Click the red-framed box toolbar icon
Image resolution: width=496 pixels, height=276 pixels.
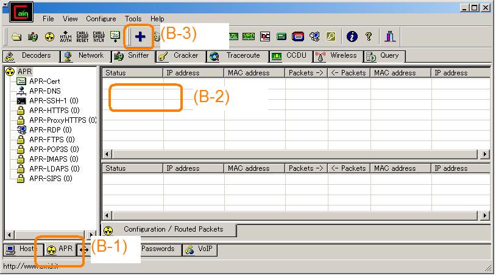click(x=298, y=36)
